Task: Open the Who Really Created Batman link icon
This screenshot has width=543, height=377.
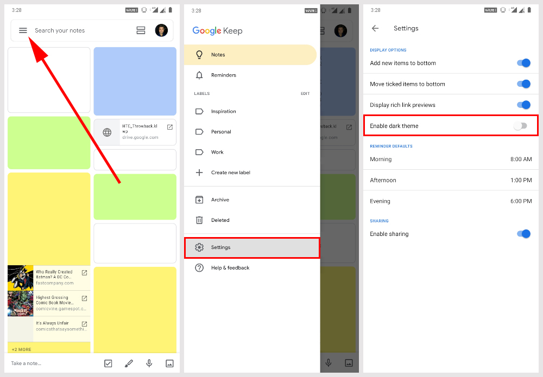Action: pos(84,273)
